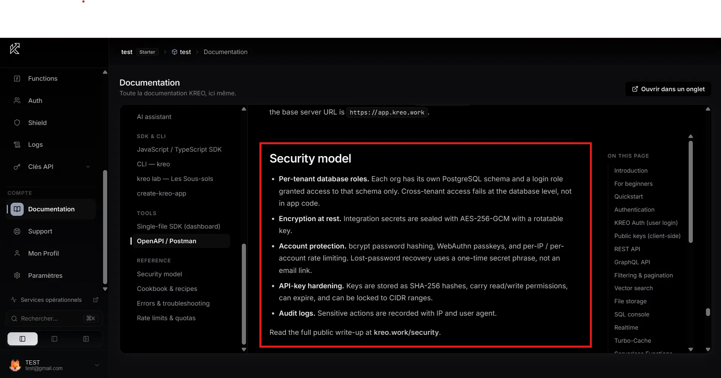Click the key icon for Clés API
Screen dimensions: 721x378
(x=17, y=167)
